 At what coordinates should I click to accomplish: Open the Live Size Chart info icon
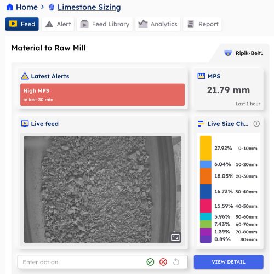coord(256,124)
